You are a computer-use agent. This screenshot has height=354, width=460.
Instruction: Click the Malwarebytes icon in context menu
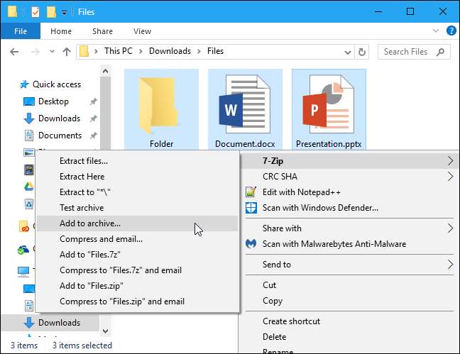pos(250,244)
